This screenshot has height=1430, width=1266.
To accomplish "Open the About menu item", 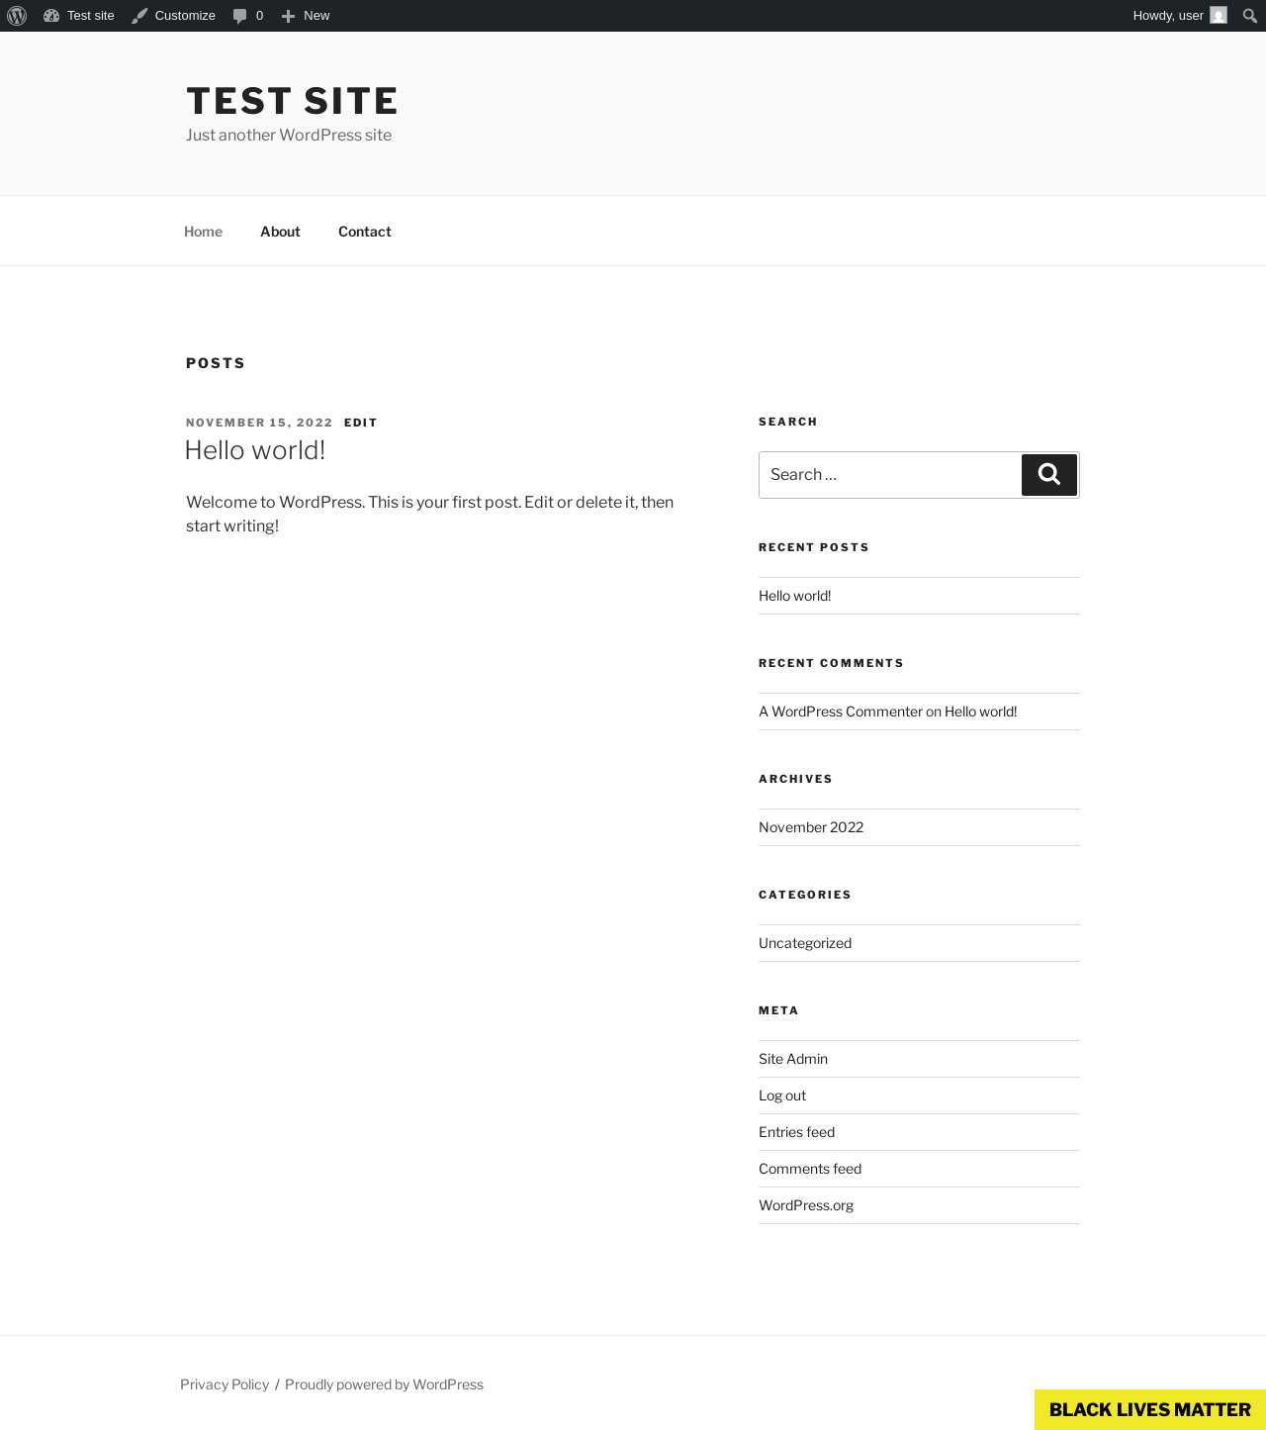I will 280,232.
